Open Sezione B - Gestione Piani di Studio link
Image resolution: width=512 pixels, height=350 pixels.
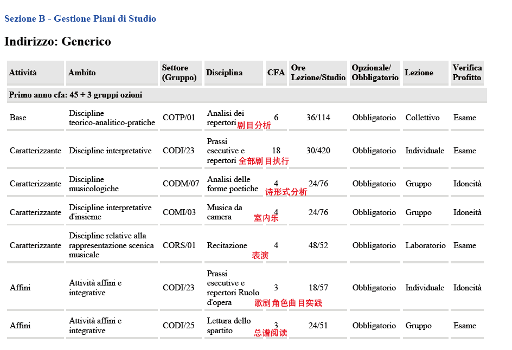click(x=80, y=18)
